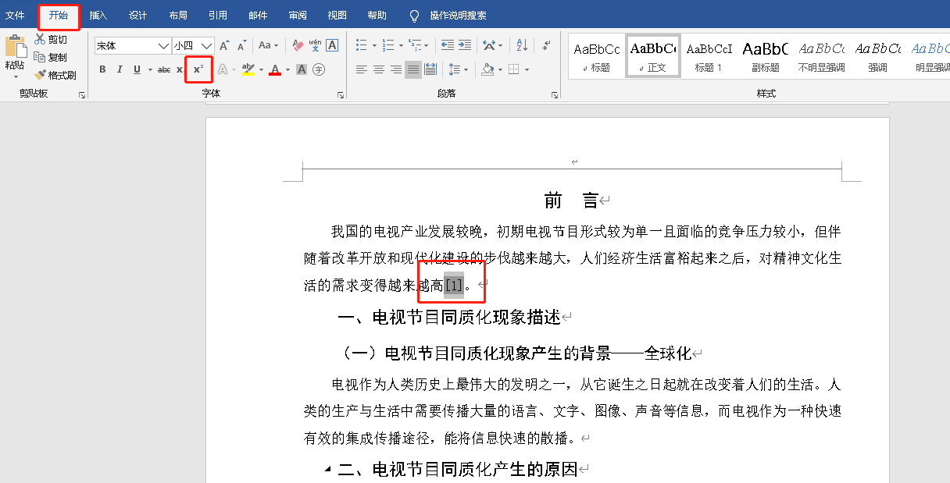This screenshot has width=950, height=483.
Task: Open the underline style dropdown arrow
Action: 148,69
